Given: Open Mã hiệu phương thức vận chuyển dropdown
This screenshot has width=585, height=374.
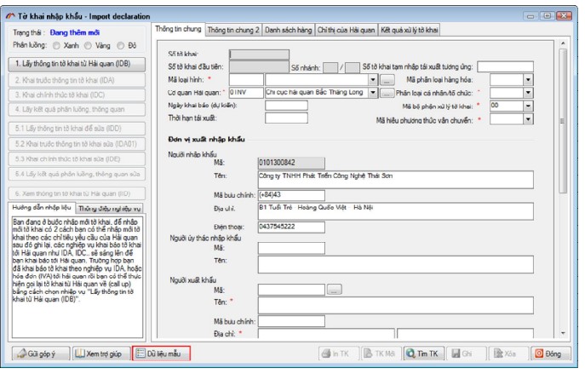Looking at the screenshot, I should tap(528, 119).
